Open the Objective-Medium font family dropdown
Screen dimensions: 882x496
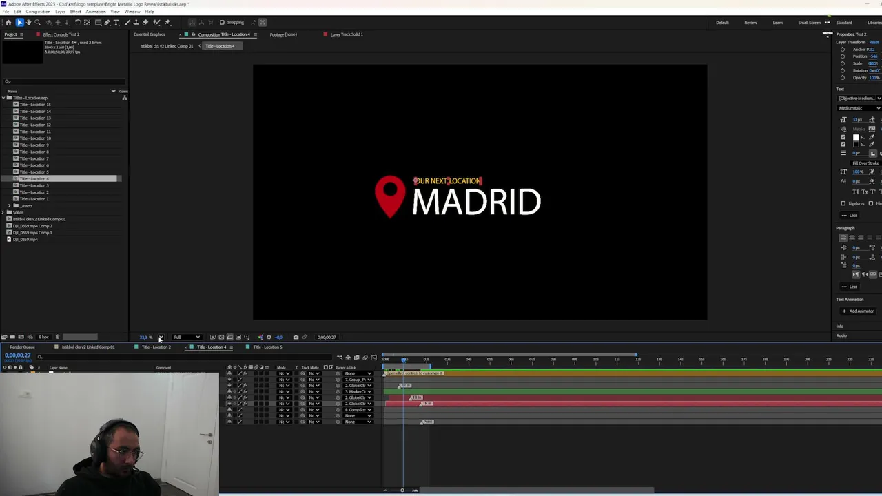(x=859, y=99)
